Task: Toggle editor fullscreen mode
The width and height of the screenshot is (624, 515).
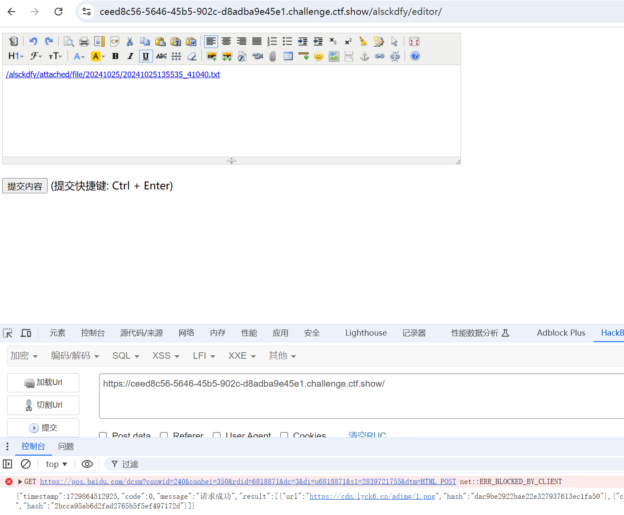Action: coord(414,41)
